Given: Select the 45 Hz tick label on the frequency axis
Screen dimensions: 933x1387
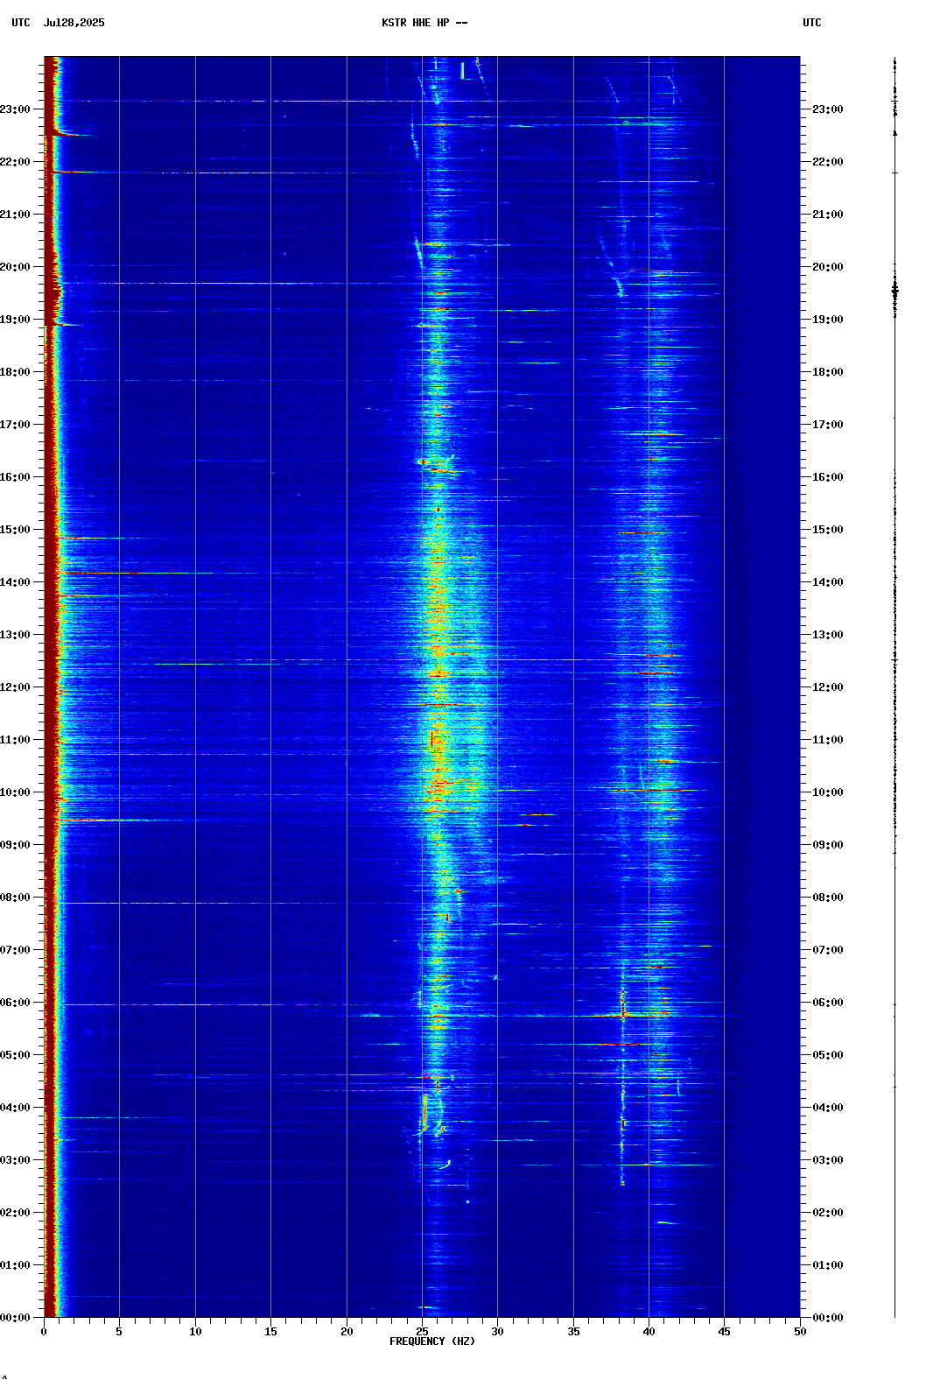Looking at the screenshot, I should [x=724, y=1332].
